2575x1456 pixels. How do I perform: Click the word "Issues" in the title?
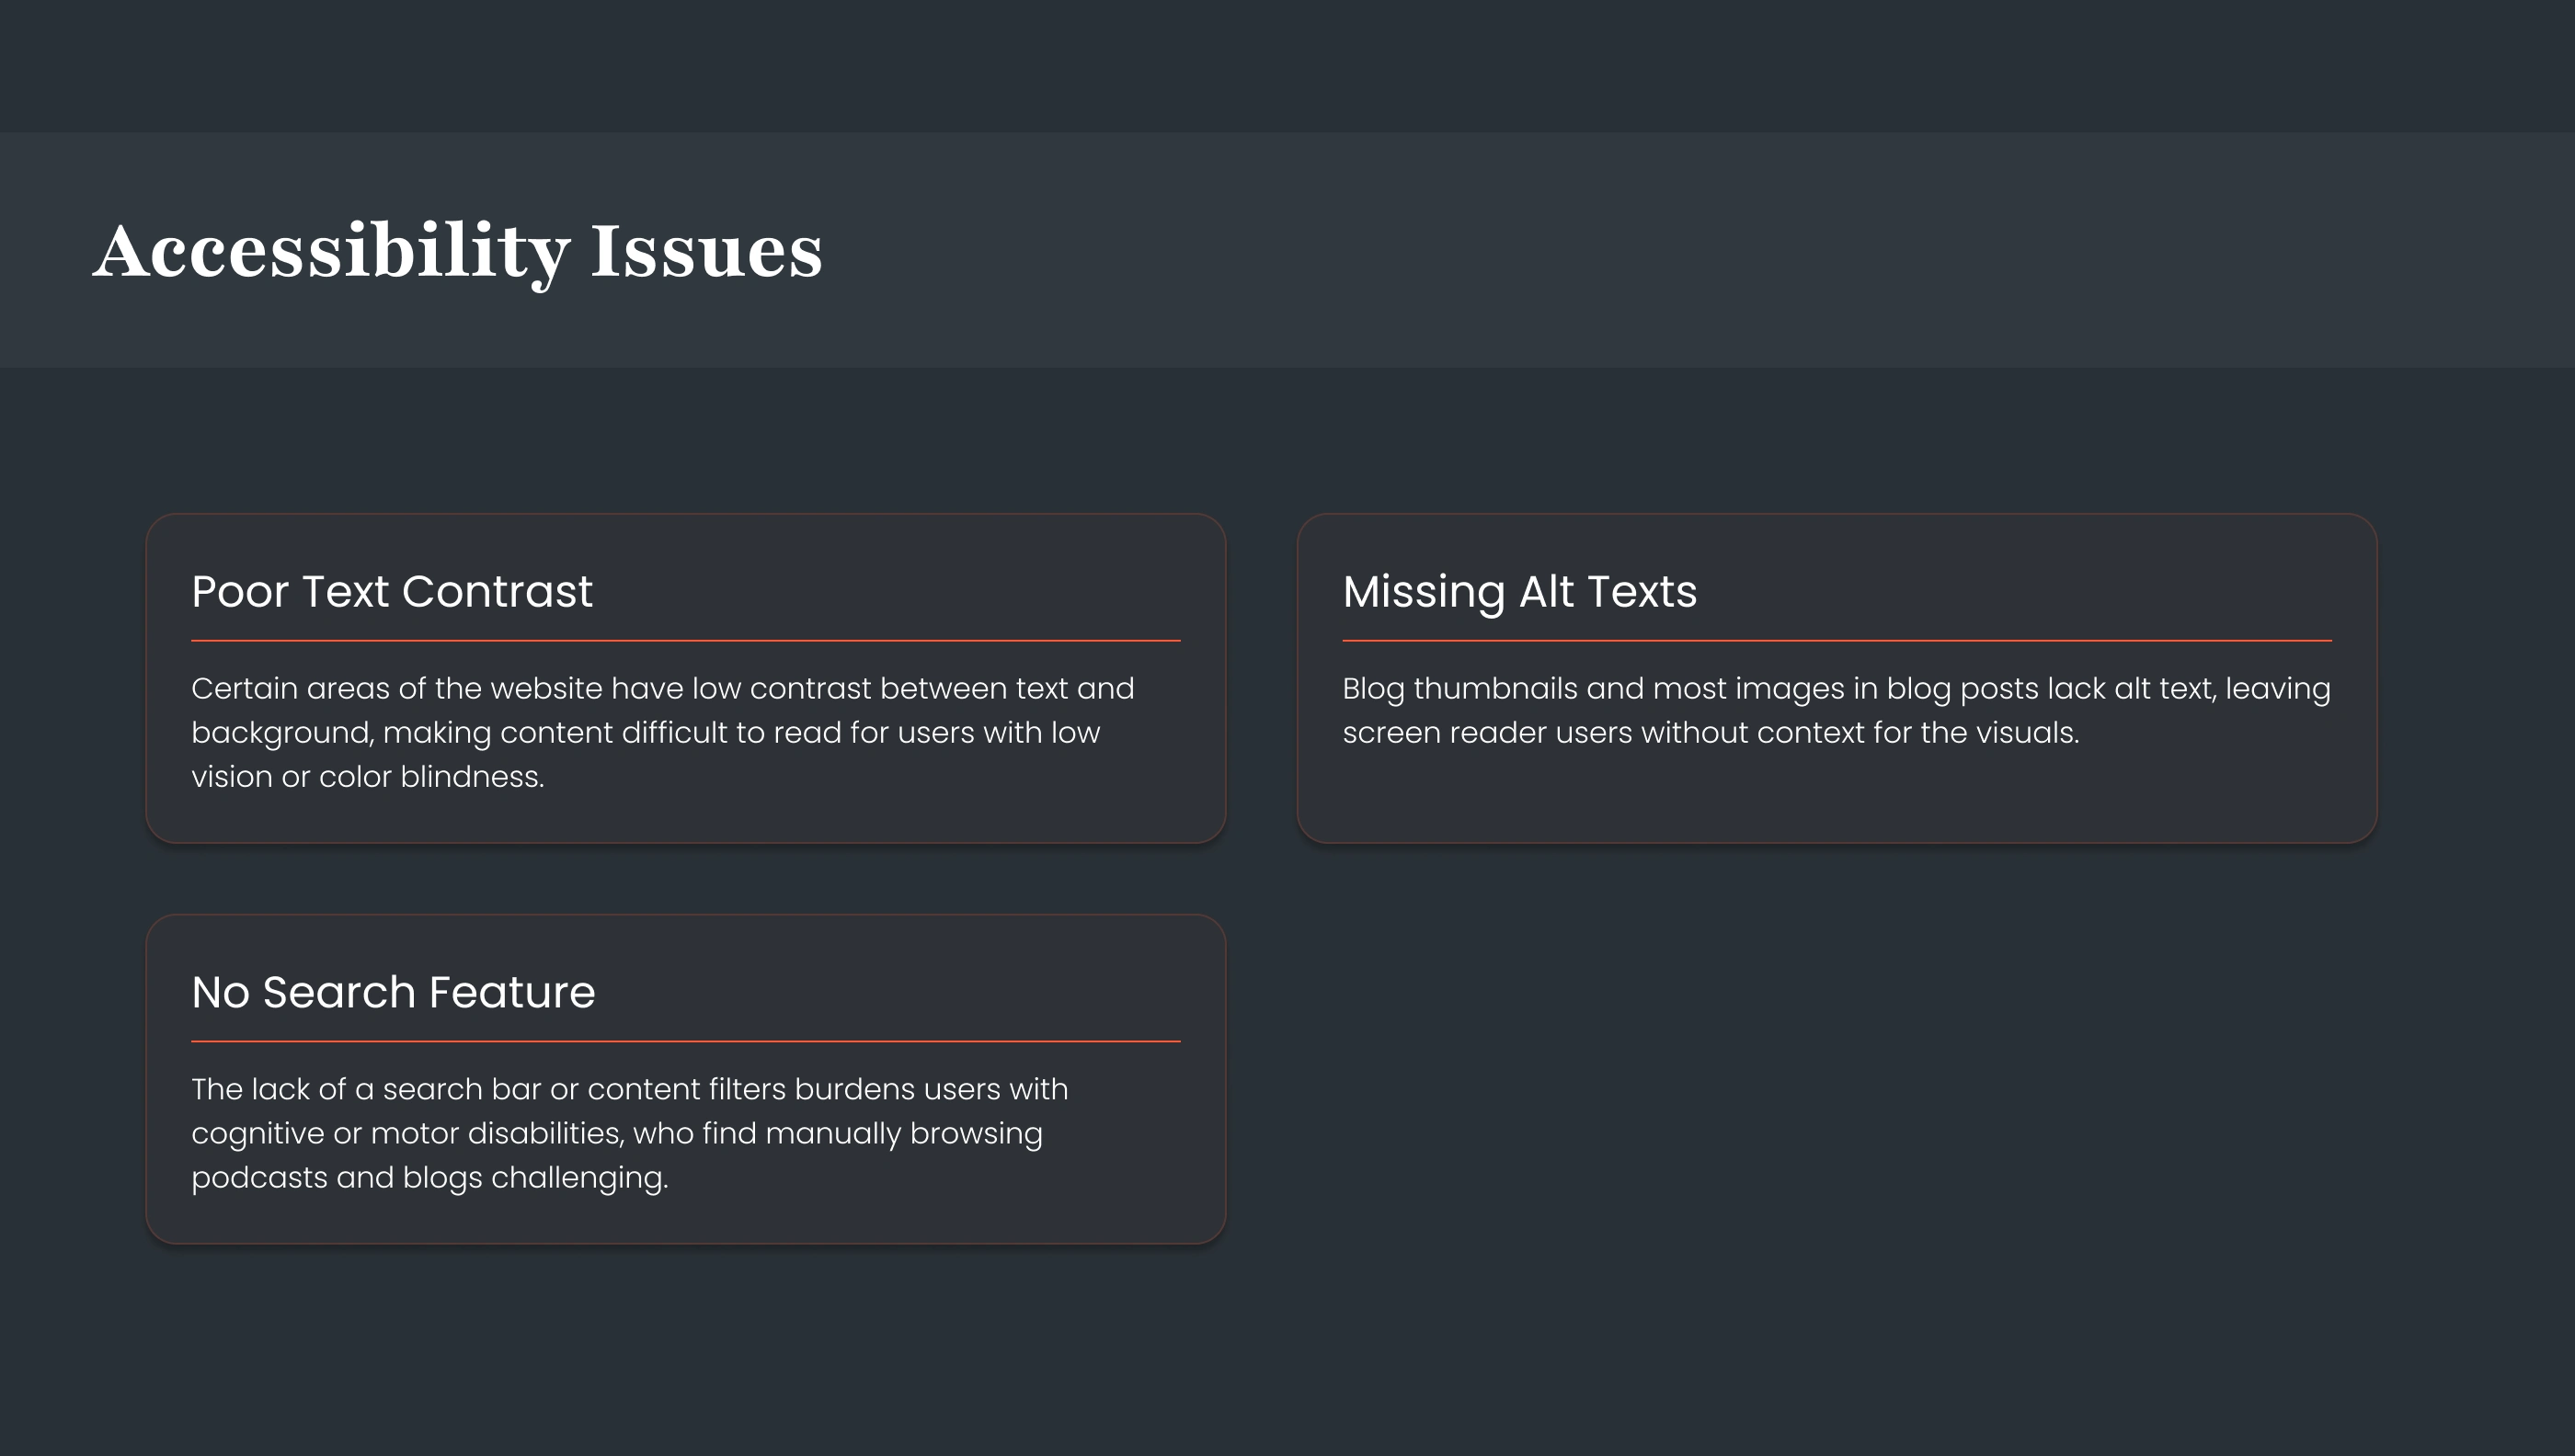[x=706, y=251]
